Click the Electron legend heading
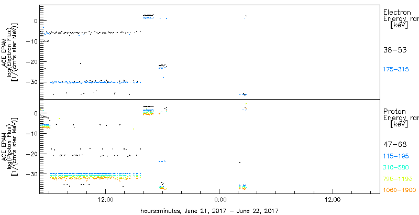The image size is (419, 215). 397,12
